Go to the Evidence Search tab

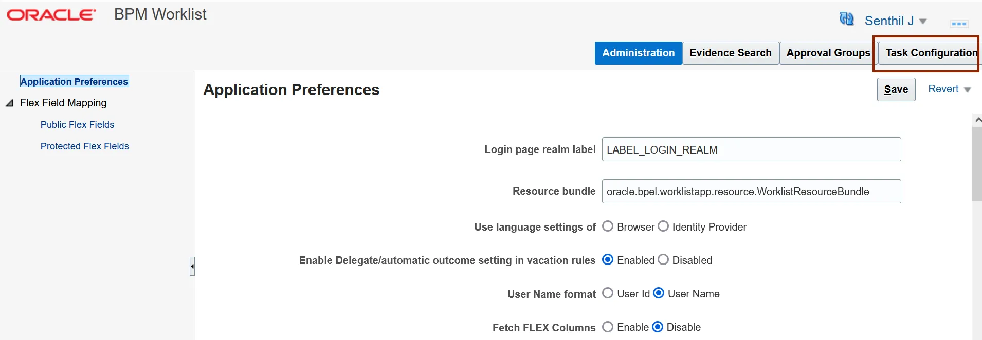730,53
